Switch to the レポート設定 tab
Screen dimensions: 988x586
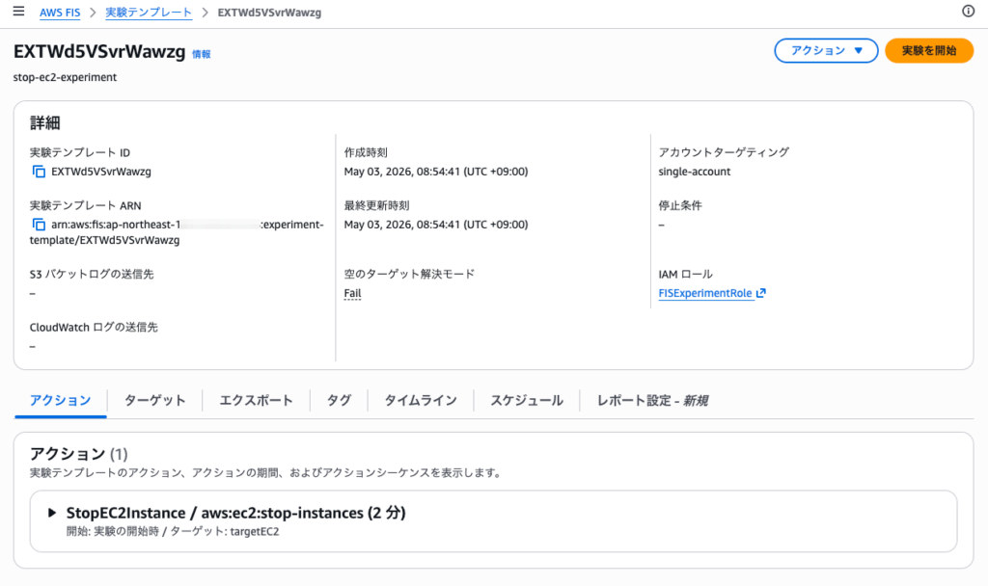(652, 400)
